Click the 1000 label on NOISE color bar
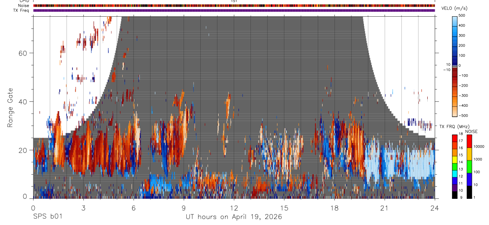The width and height of the screenshot is (489, 225). coord(478,159)
